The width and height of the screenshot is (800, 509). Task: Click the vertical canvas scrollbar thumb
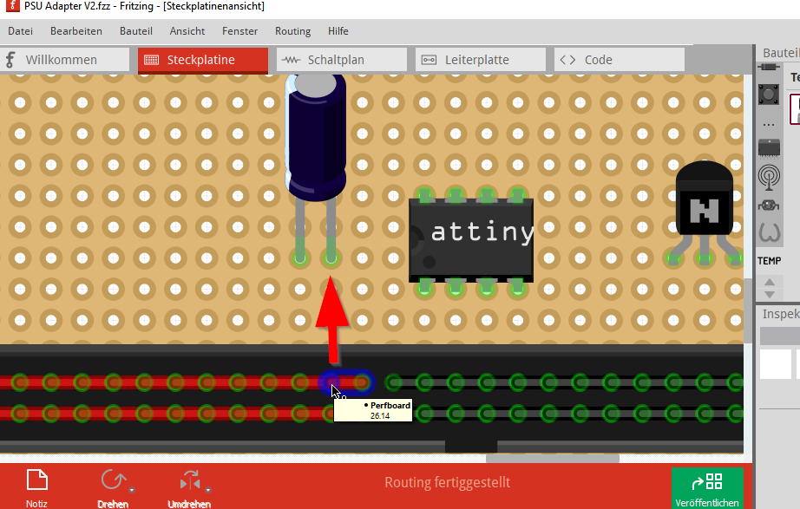click(748, 310)
